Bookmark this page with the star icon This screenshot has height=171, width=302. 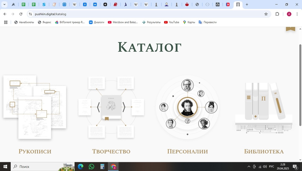[266, 14]
